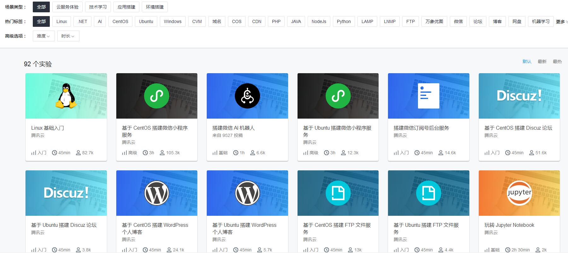Open the 难度 difficulty dropdown
This screenshot has width=568, height=253.
tap(43, 36)
